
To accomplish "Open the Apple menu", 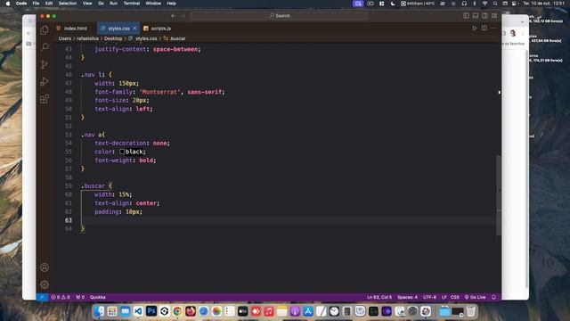I will pyautogui.click(x=8, y=4).
